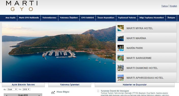The height and width of the screenshot is (96, 179).
Task: Open Toplumsal Yatırım menu
Action: 127,18
